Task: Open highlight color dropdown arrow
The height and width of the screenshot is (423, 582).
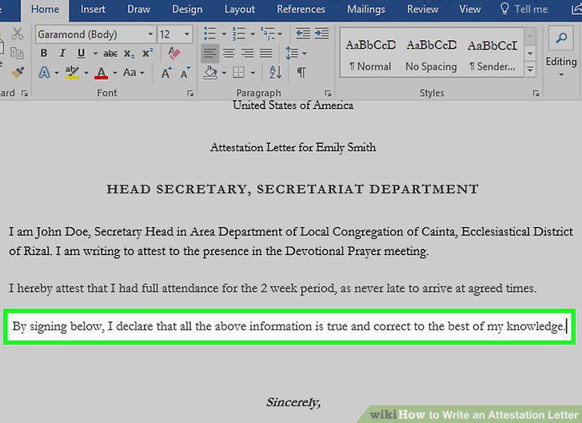Action: click(x=86, y=73)
